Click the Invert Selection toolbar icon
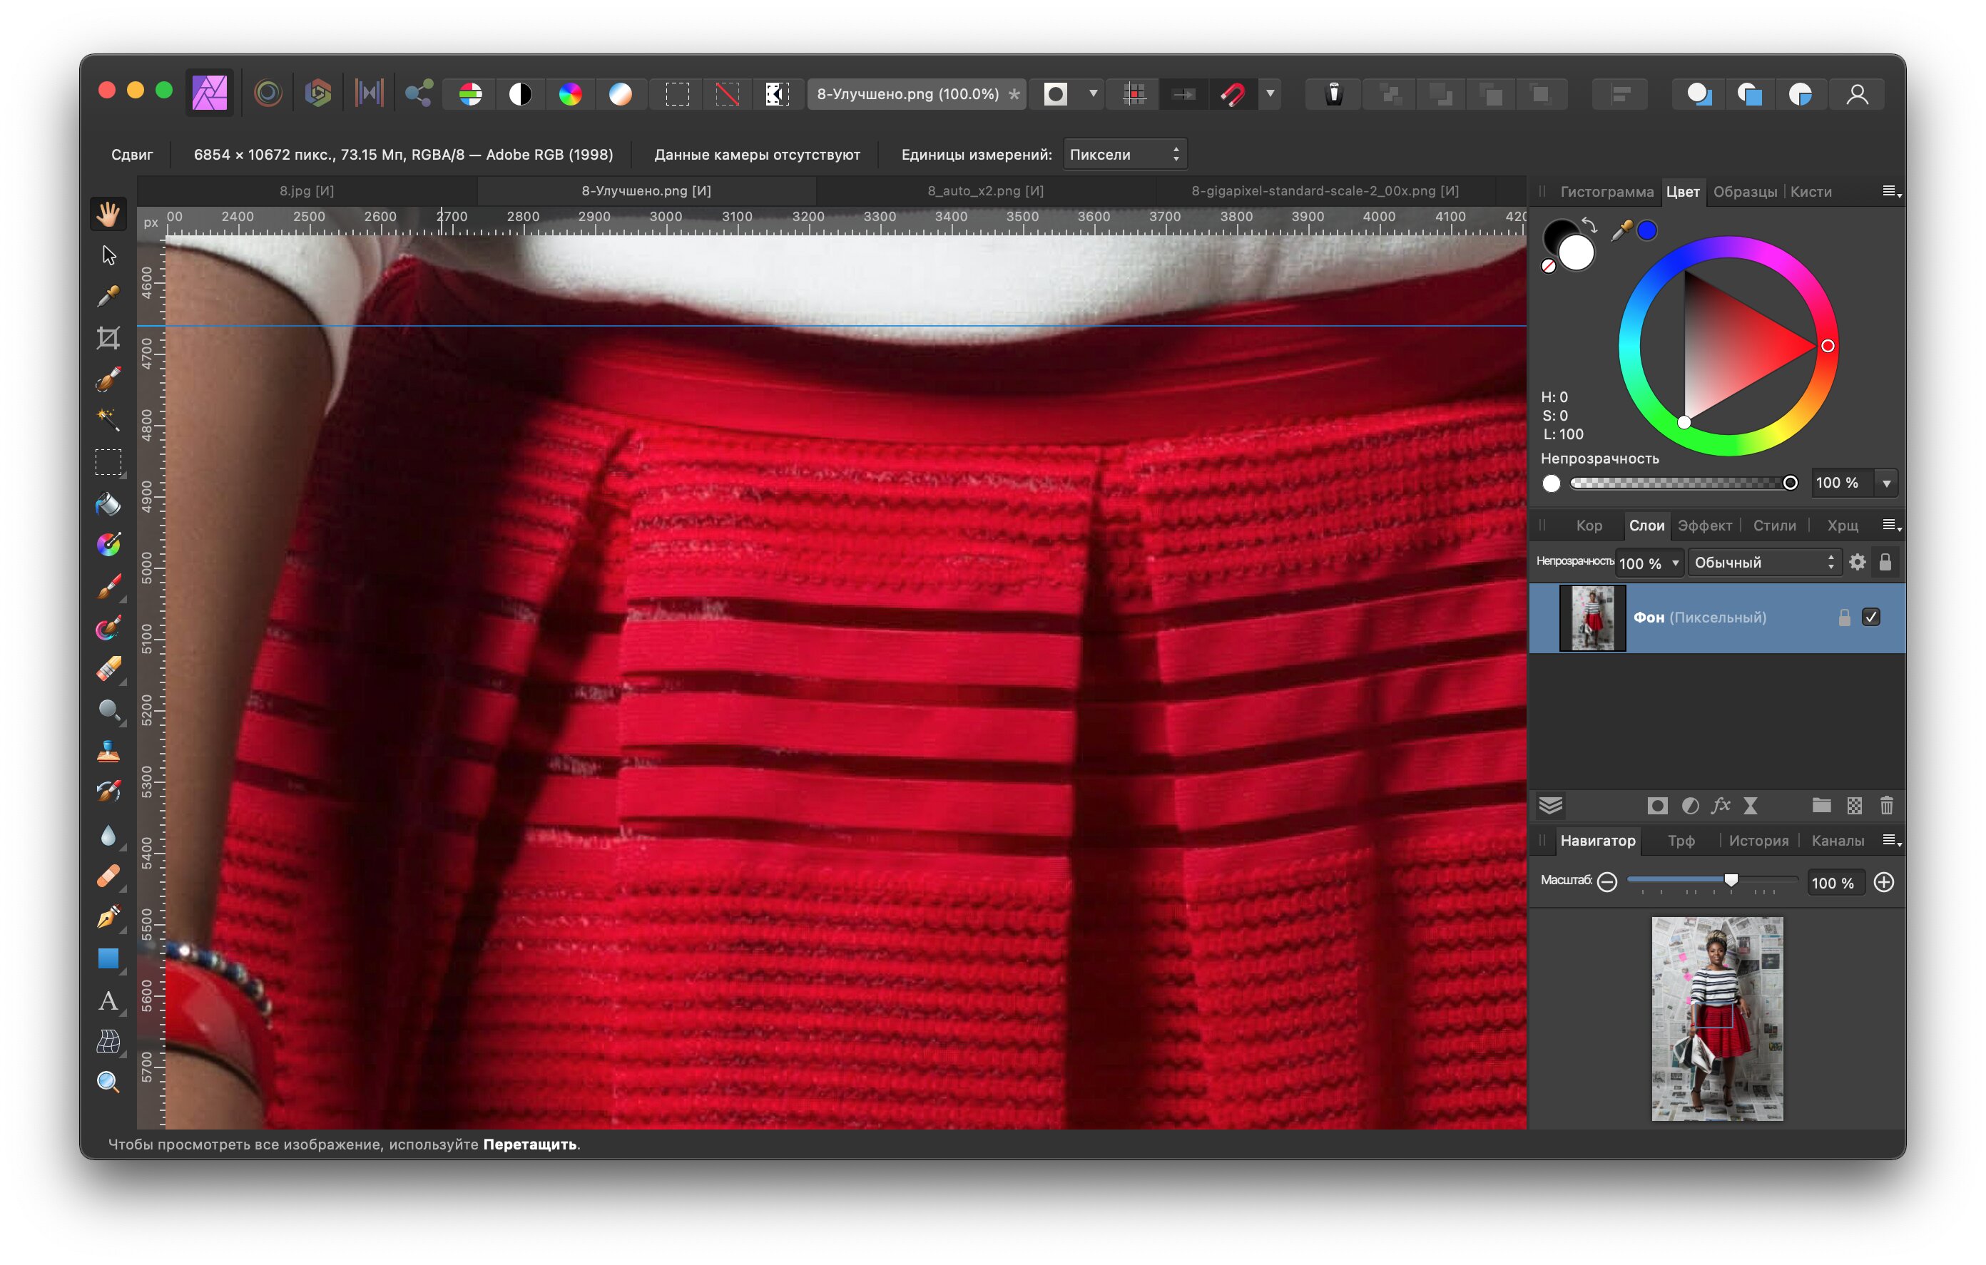This screenshot has height=1265, width=1986. [777, 94]
